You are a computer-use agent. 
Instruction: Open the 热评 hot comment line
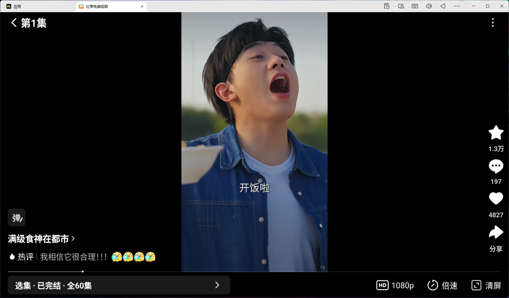(x=82, y=257)
